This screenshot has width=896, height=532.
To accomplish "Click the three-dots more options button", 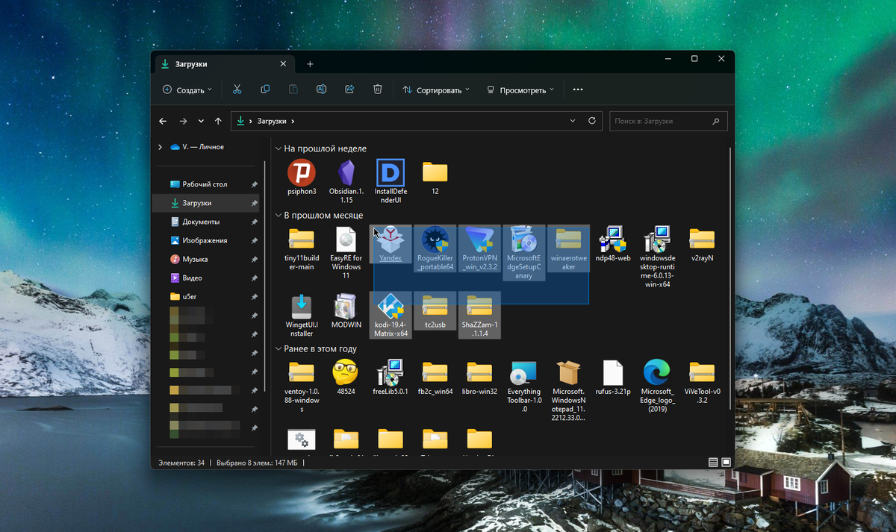I will click(577, 90).
